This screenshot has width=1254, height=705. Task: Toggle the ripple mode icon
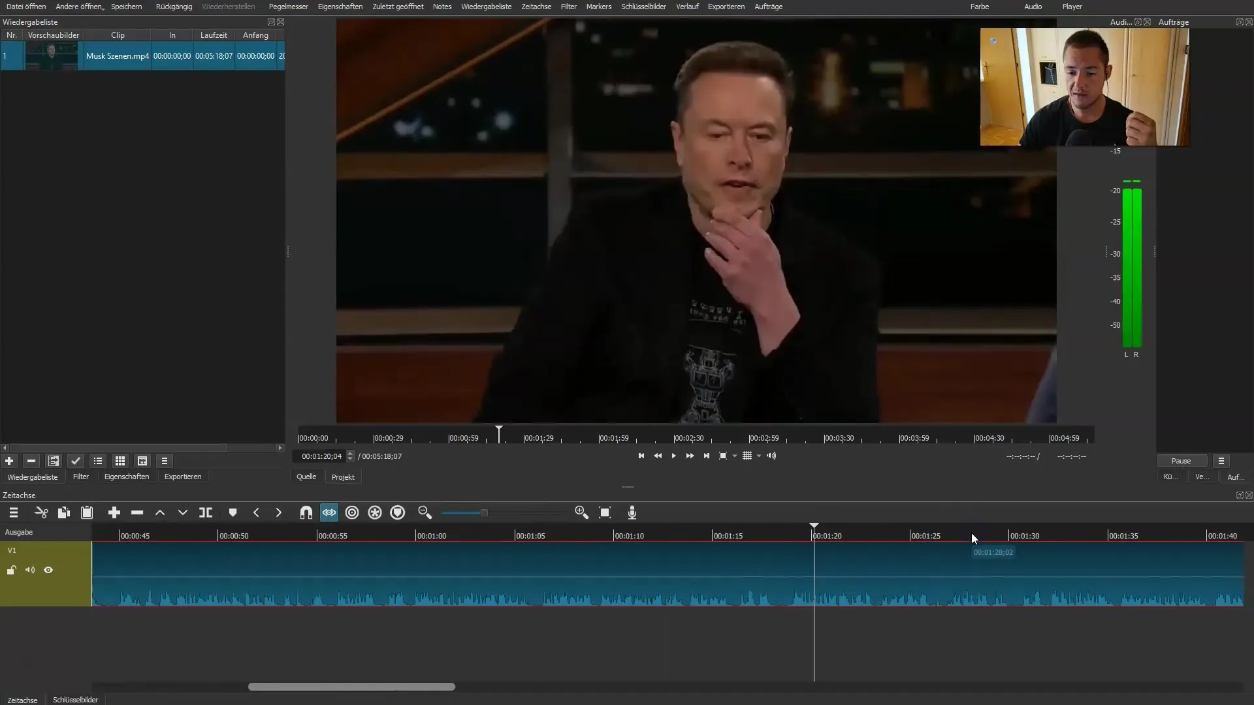(352, 513)
